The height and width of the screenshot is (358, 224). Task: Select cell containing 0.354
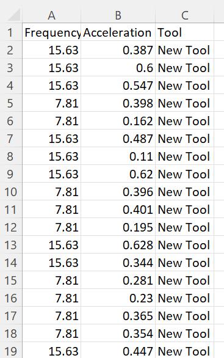[x=118, y=333]
